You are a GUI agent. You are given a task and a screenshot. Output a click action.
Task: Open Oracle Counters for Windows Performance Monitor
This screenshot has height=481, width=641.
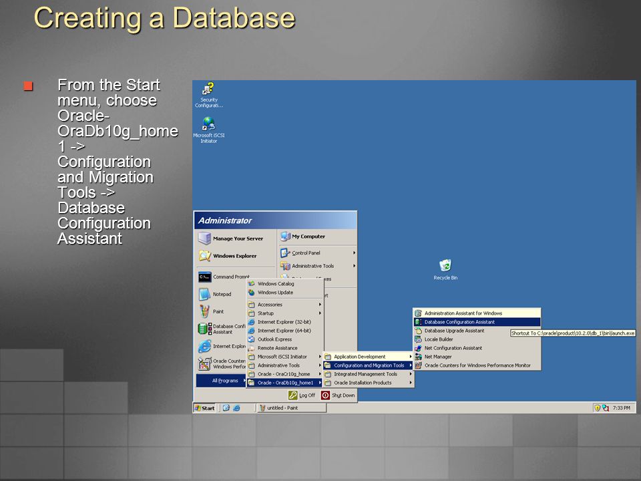coord(477,365)
